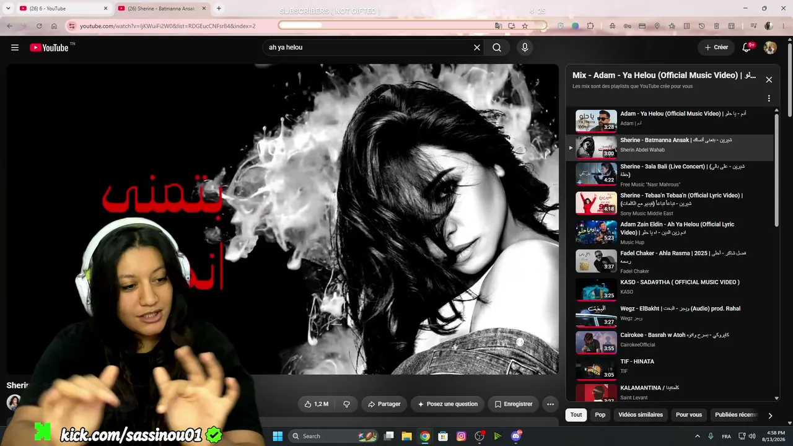Open a new Chrome tab

(219, 9)
